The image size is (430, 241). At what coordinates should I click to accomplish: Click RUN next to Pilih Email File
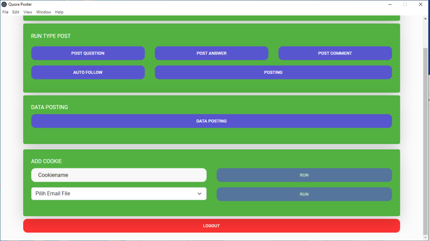click(x=304, y=194)
